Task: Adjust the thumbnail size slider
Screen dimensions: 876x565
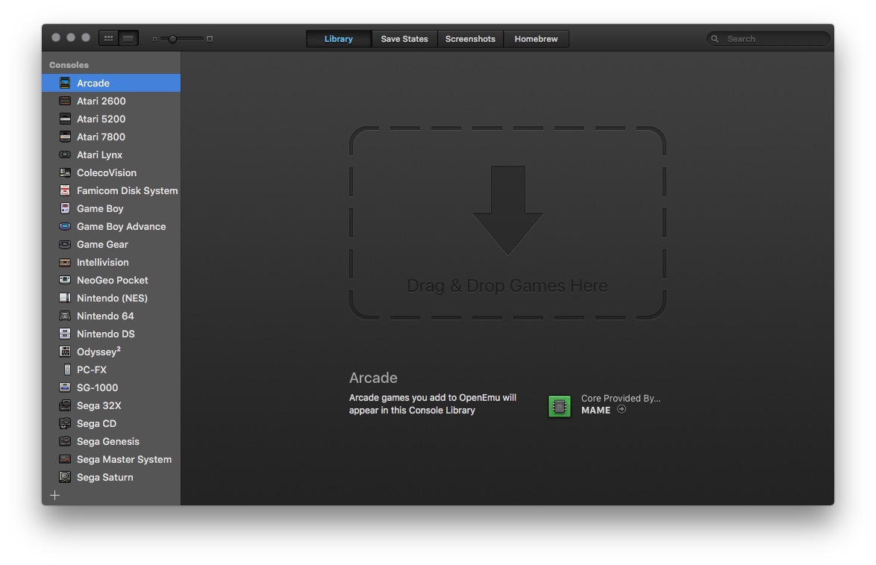Action: (173, 39)
